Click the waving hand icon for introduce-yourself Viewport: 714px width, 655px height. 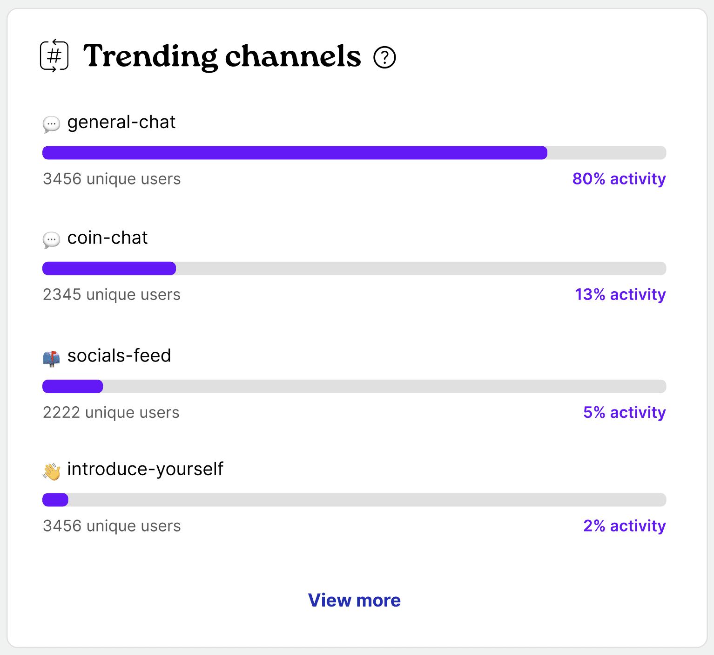(51, 471)
